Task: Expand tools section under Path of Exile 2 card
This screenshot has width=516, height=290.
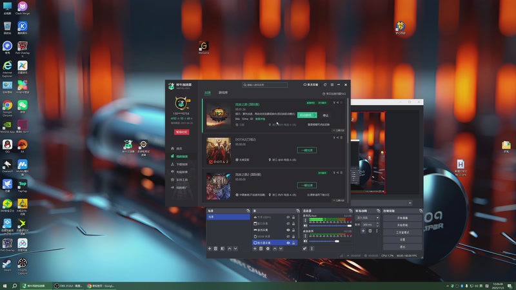Action: tap(339, 200)
